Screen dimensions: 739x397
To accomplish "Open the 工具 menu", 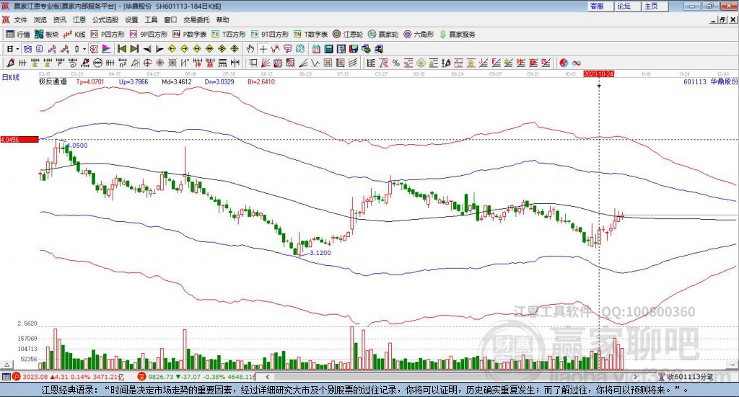I will pos(151,19).
